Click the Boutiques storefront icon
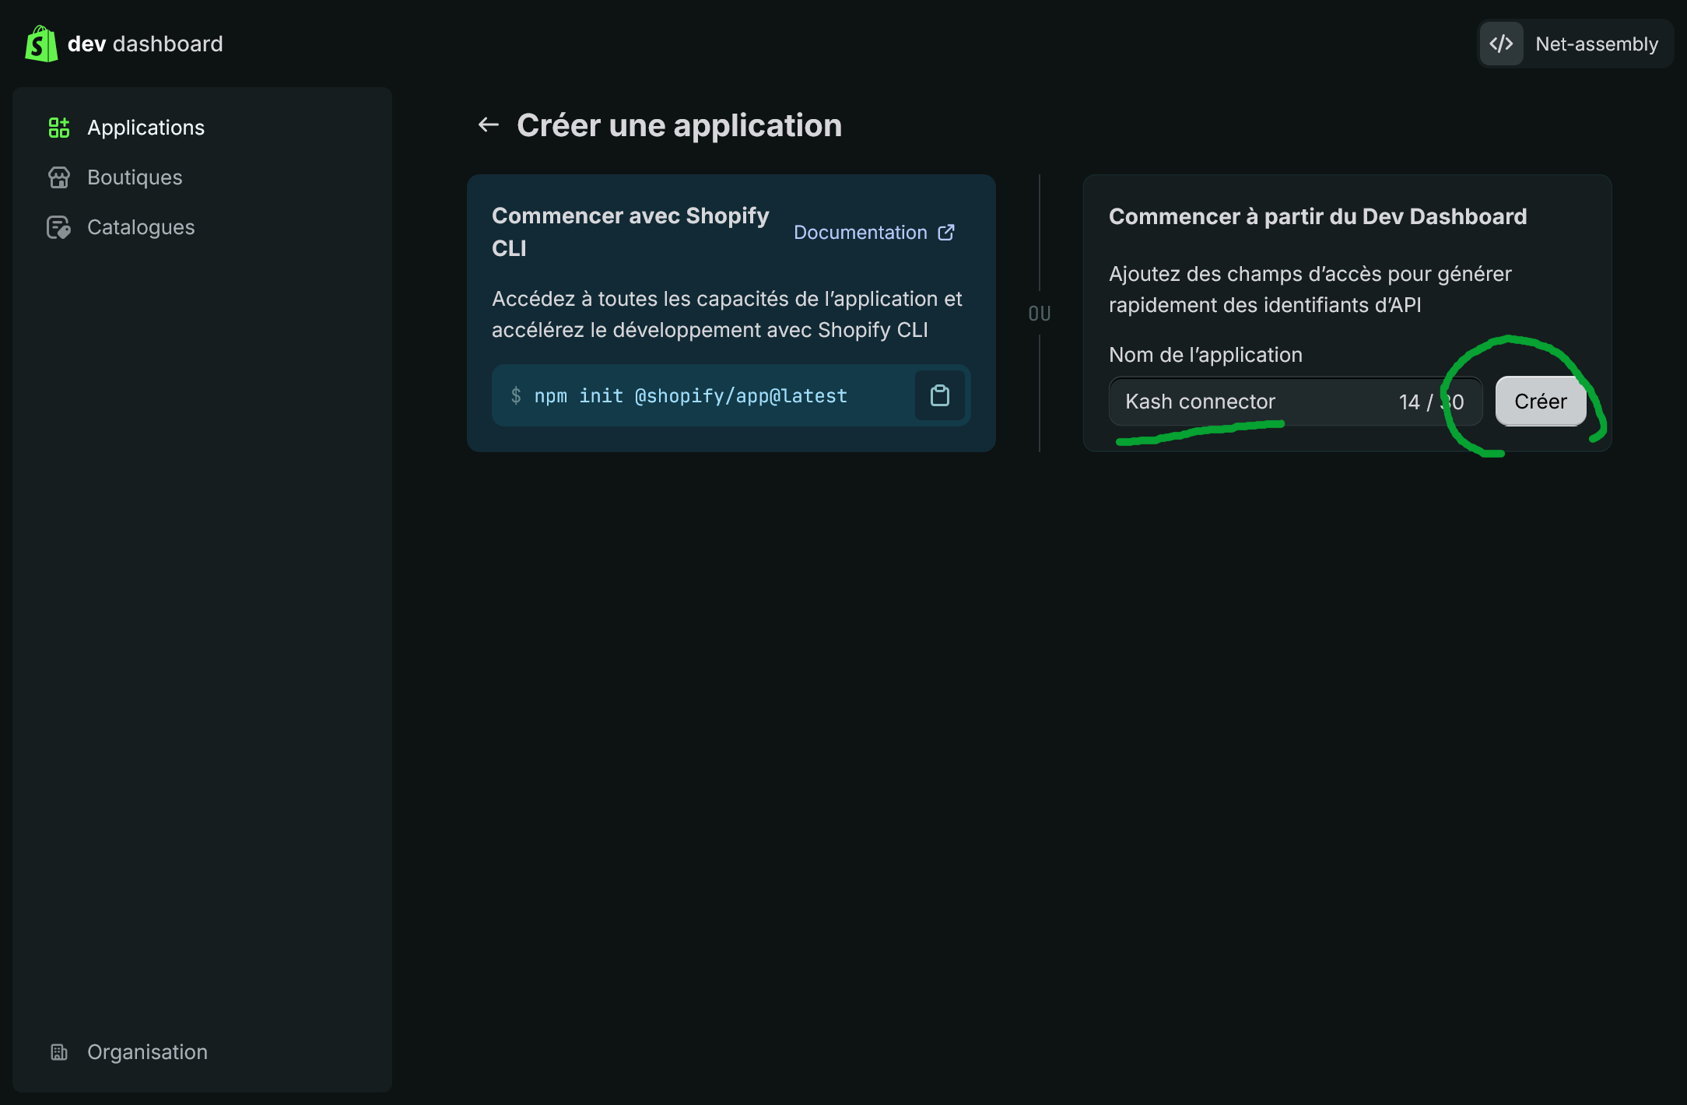1687x1105 pixels. (59, 177)
